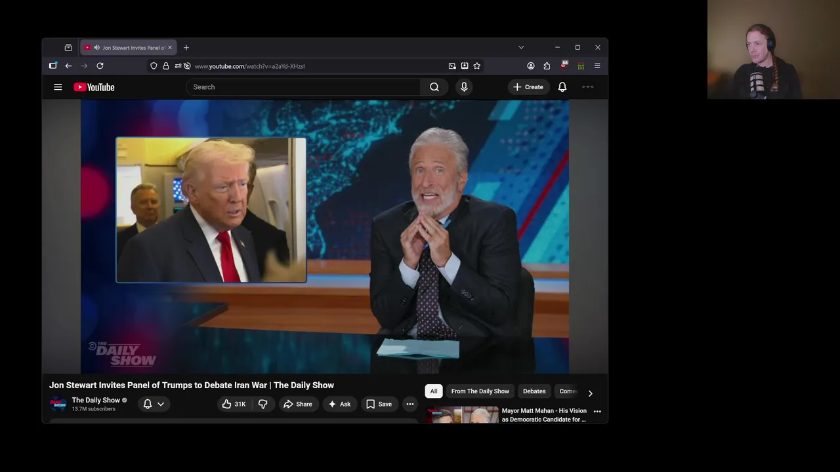Image resolution: width=840 pixels, height=472 pixels.
Task: Click the install/save page icon in address bar
Action: pyautogui.click(x=465, y=66)
